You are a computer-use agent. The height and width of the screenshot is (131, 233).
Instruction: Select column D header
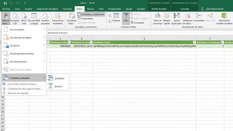coord(82,39)
